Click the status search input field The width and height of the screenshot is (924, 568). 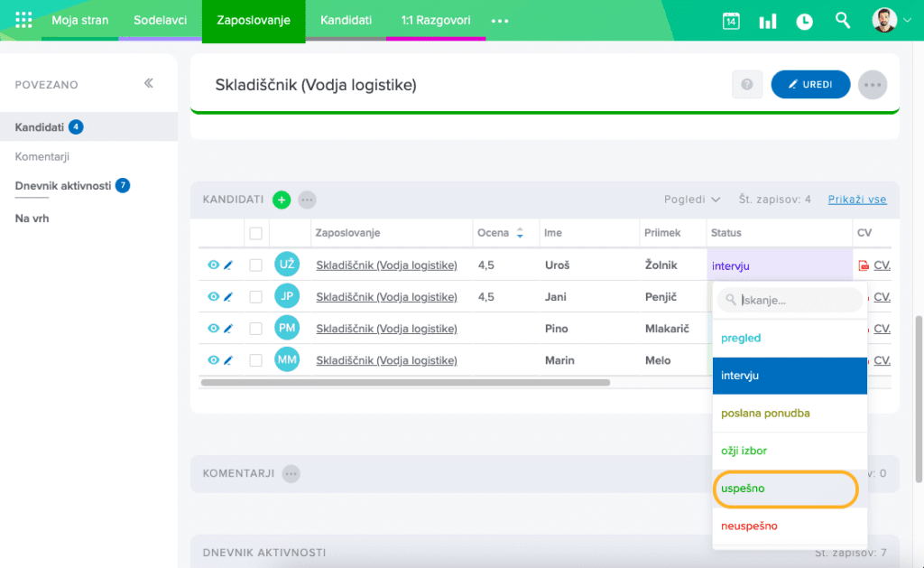[x=798, y=300]
